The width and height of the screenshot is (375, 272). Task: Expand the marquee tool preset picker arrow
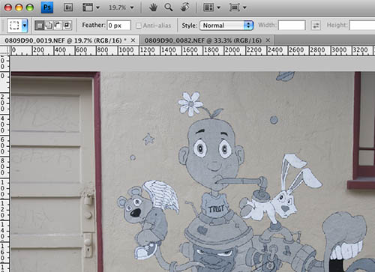(x=24, y=25)
